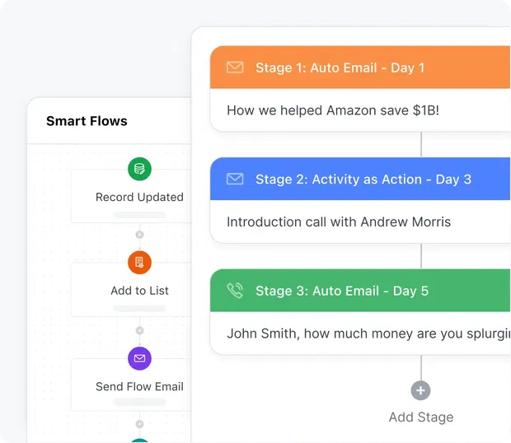Select the Send Flow Email node label
The image size is (511, 443).
139,386
